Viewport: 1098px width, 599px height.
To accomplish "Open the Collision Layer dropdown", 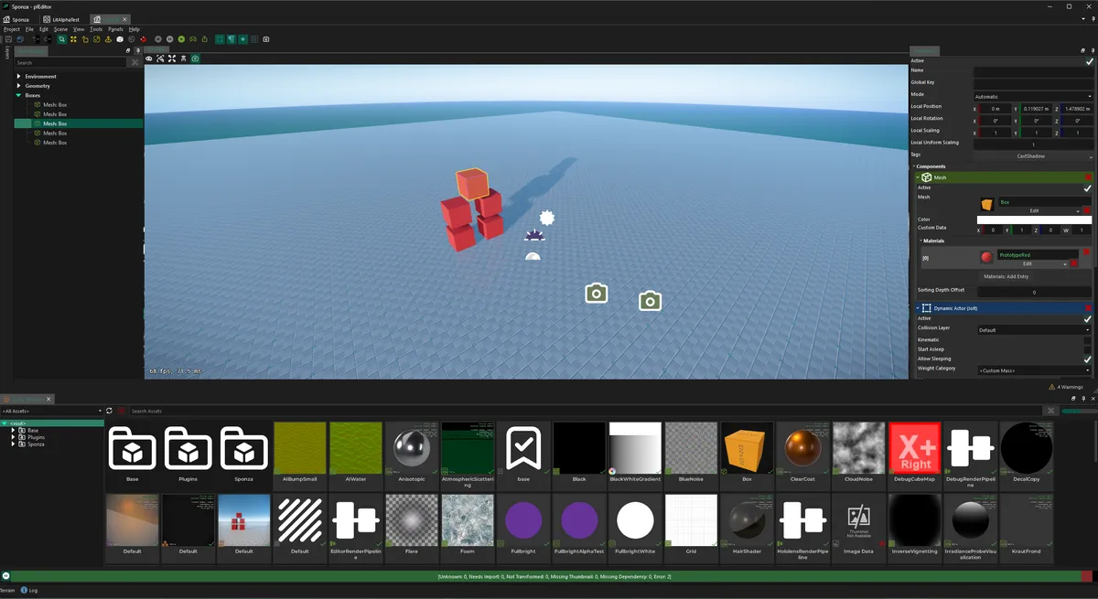I will [1035, 330].
